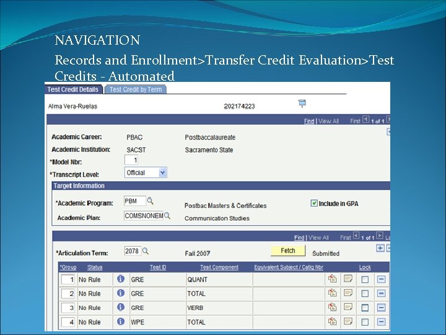Image resolution: width=446 pixels, height=335 pixels.
Task: Click equivalent course icon for GRE VERB row
Action: [x=332, y=307]
